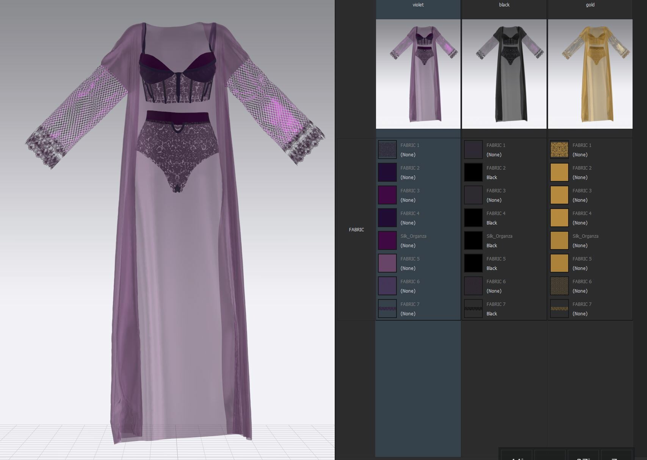
Task: Click the FABRIC 6 swatch in gold column
Action: click(x=559, y=286)
